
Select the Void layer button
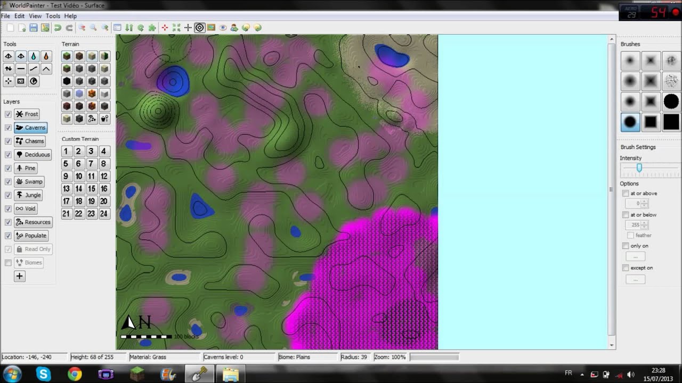26,209
